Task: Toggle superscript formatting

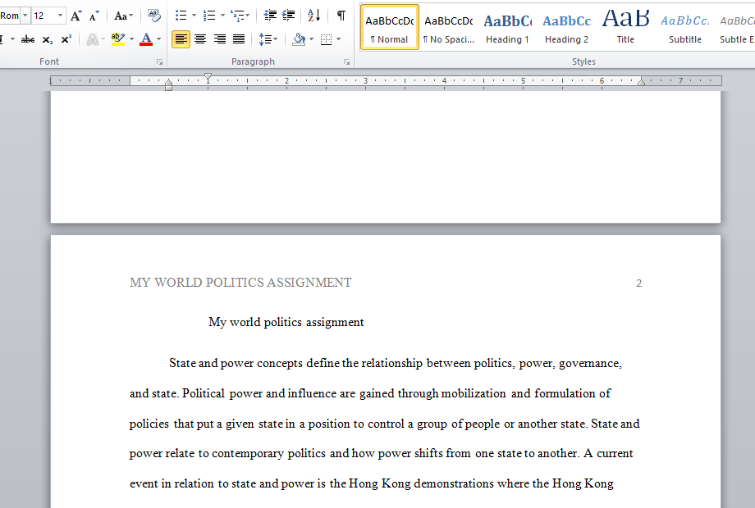Action: [66, 39]
